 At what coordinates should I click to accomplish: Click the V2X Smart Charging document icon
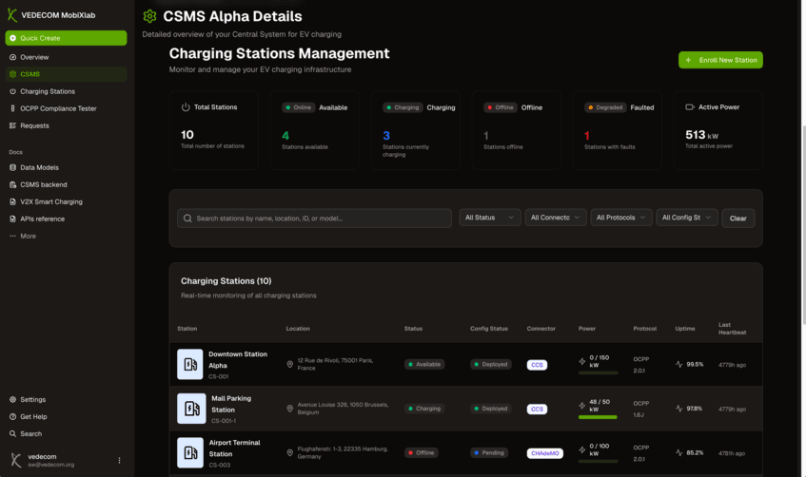click(13, 201)
